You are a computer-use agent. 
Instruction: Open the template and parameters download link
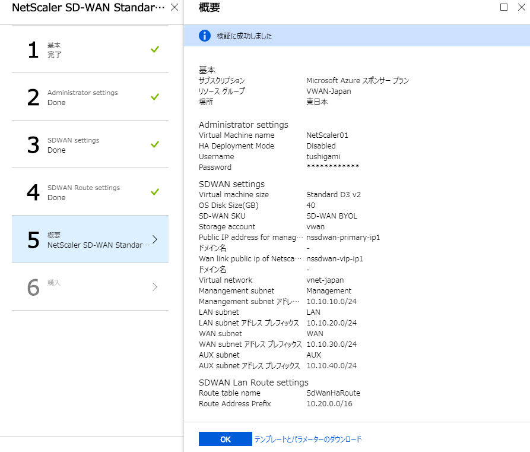click(307, 439)
